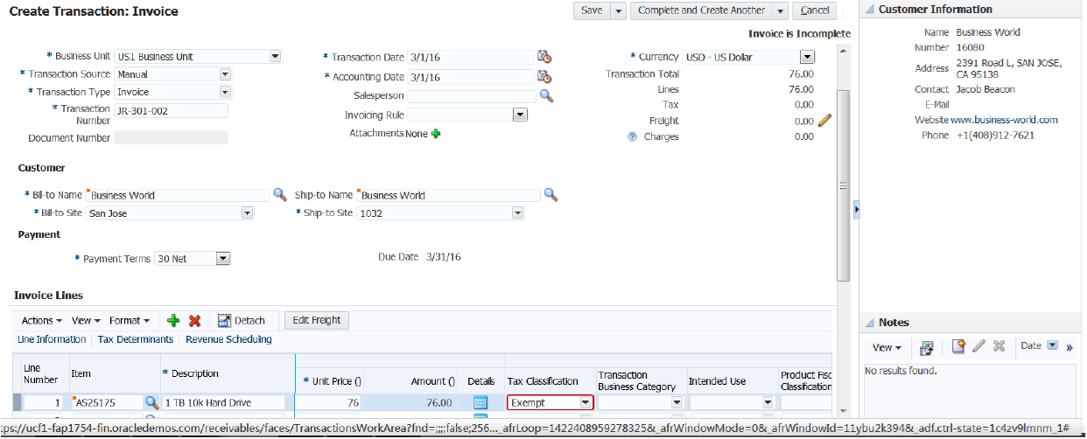Screen dimensions: 1087x439
Task: Open the Notes Date sort dropdown
Action: tap(1053, 345)
